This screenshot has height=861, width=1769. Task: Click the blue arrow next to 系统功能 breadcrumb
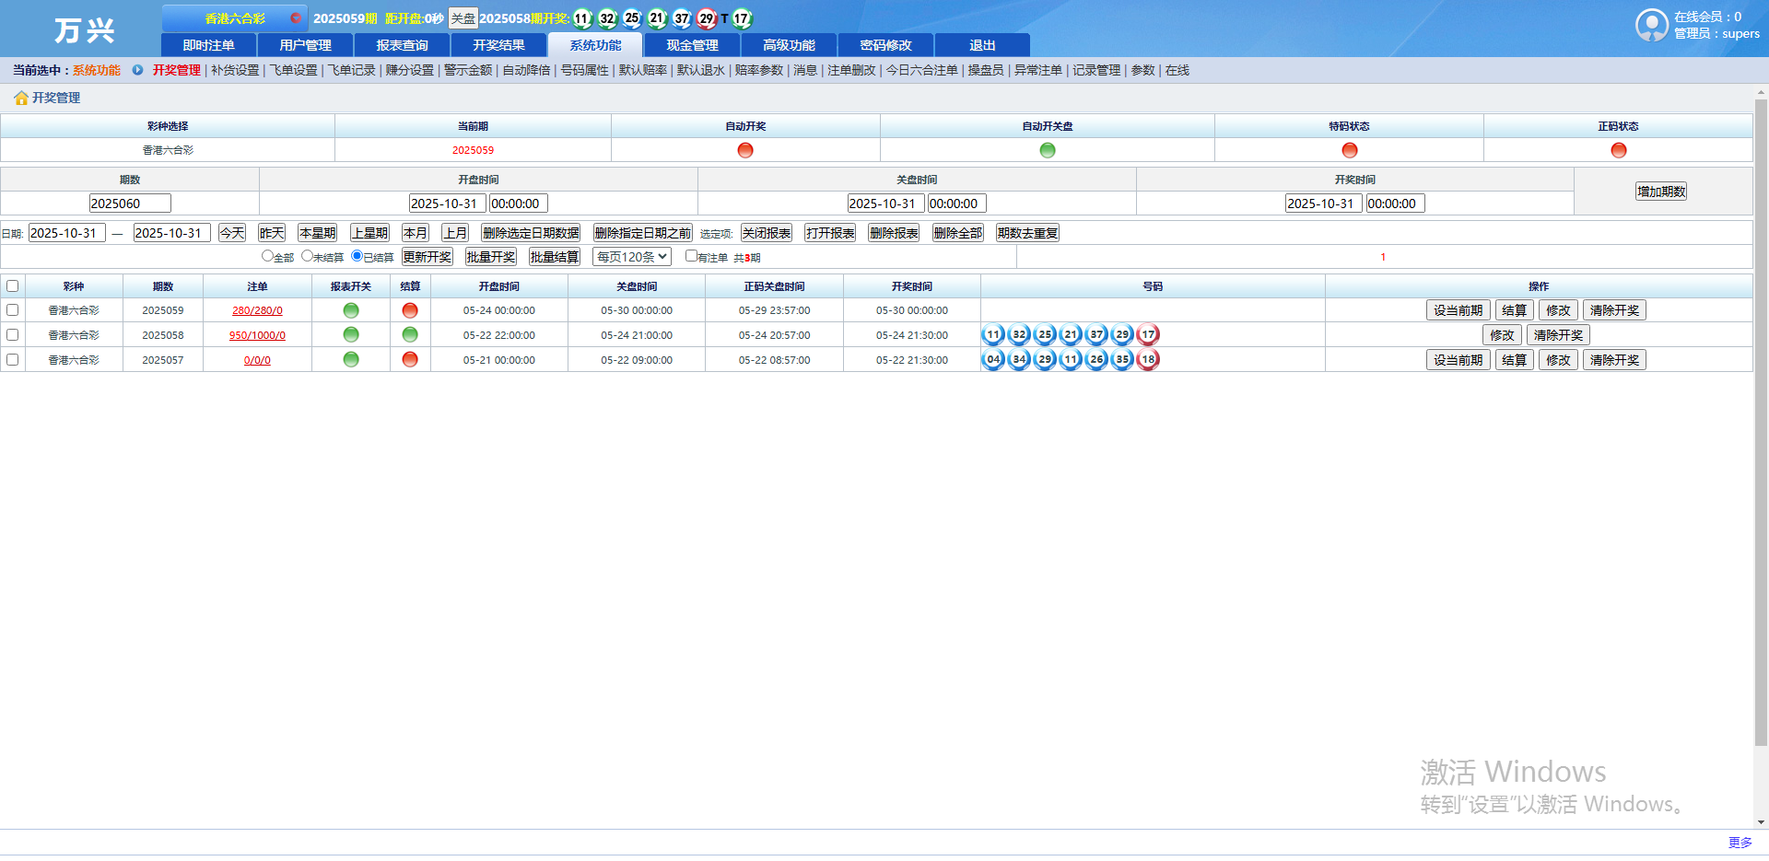[x=137, y=70]
